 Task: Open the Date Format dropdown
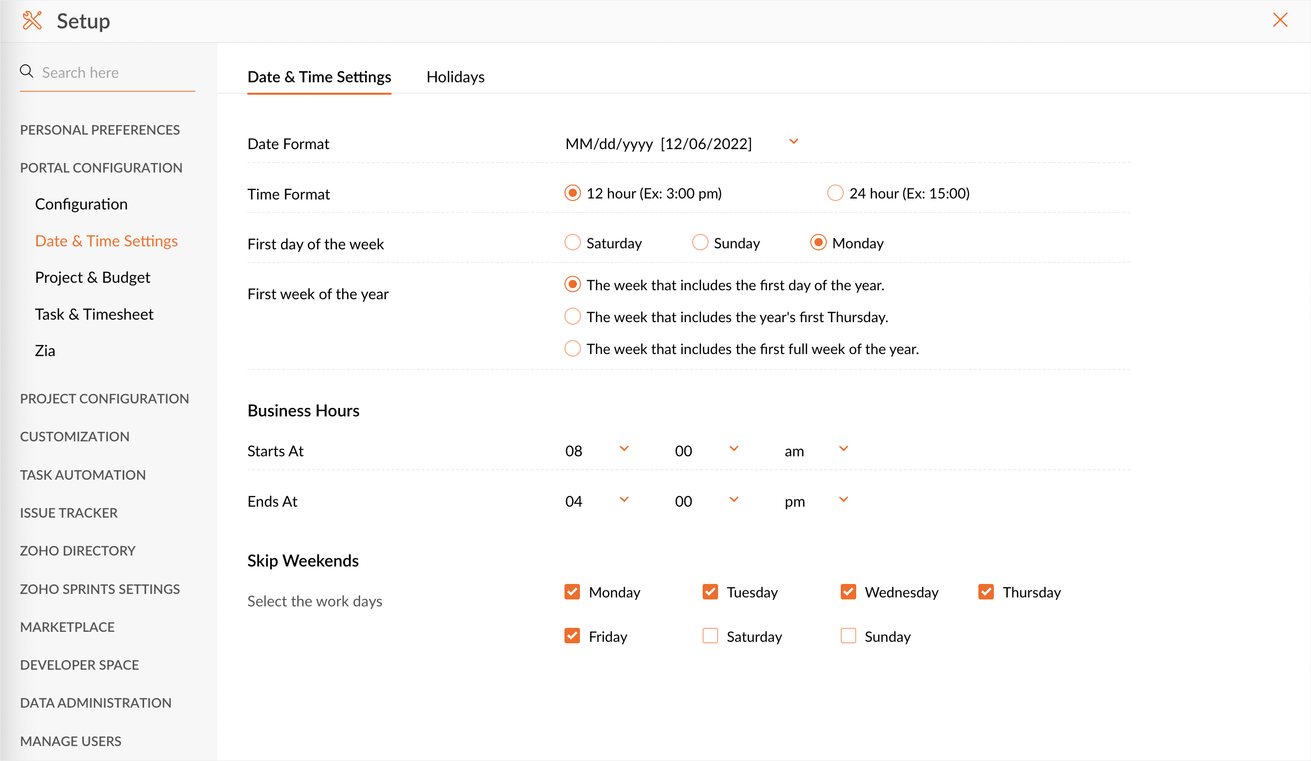point(793,142)
